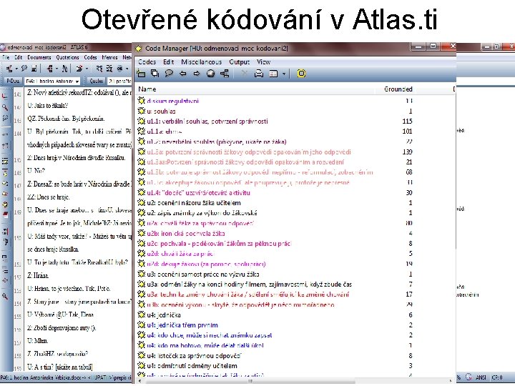The height and width of the screenshot is (386, 515).
Task: Open the speech-bubble comment icon in Code Manager
Action: [x=169, y=74]
